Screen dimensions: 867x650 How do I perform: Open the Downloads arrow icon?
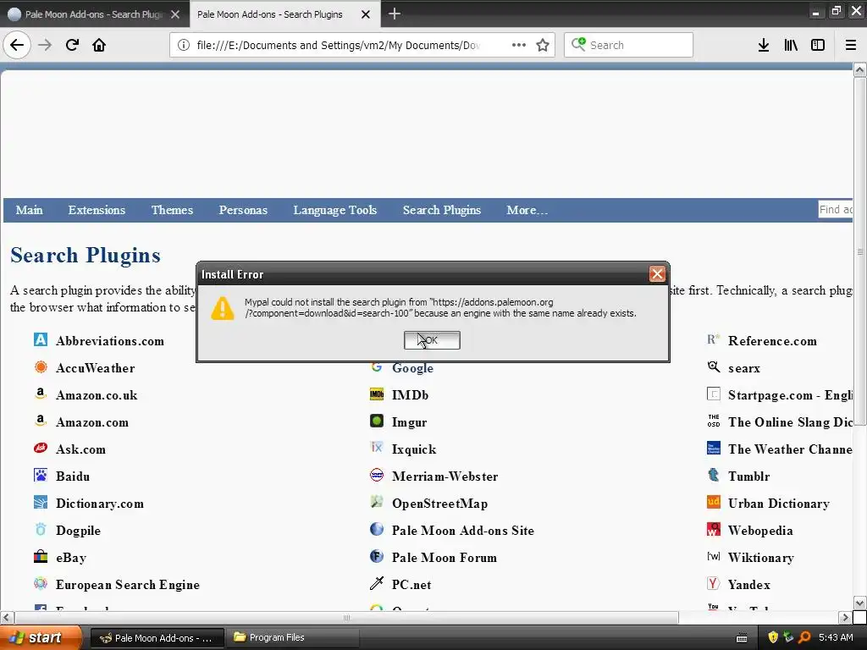[x=764, y=45]
